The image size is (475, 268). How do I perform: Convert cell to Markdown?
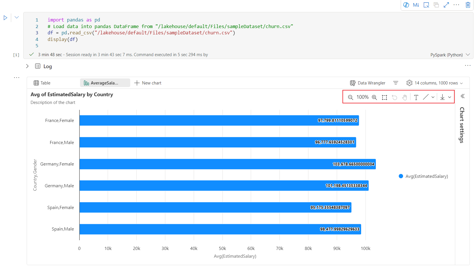tap(416, 5)
